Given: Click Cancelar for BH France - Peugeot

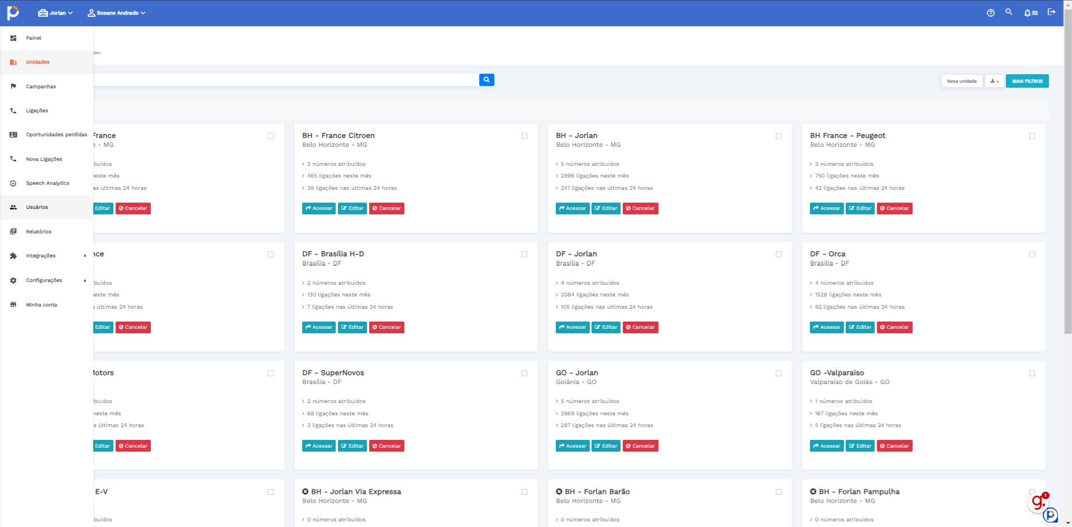Looking at the screenshot, I should (894, 208).
